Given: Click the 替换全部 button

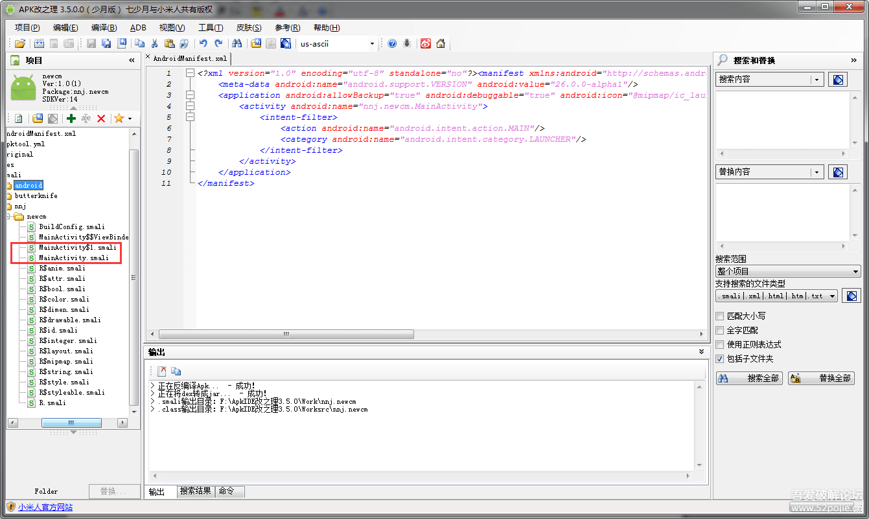Looking at the screenshot, I should (822, 379).
